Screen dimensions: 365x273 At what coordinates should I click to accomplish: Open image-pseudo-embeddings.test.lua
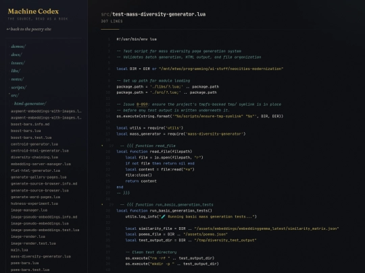(x=45, y=230)
